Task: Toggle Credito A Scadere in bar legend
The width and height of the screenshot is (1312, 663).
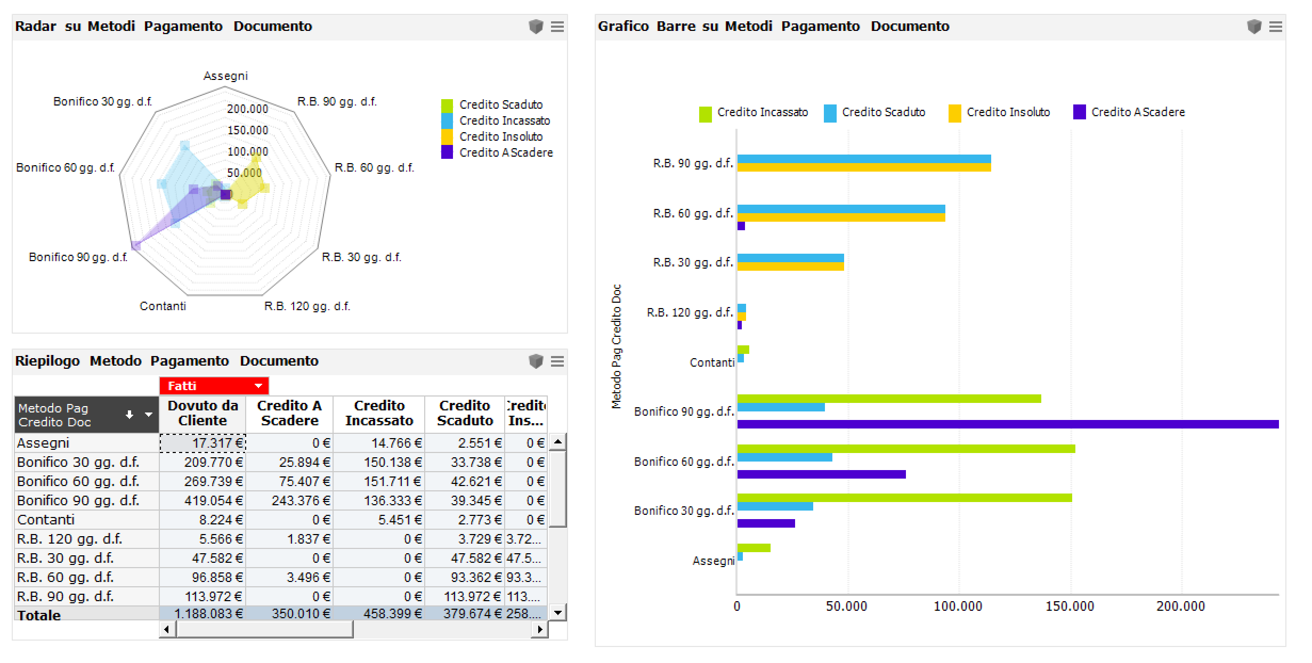Action: click(x=1138, y=112)
